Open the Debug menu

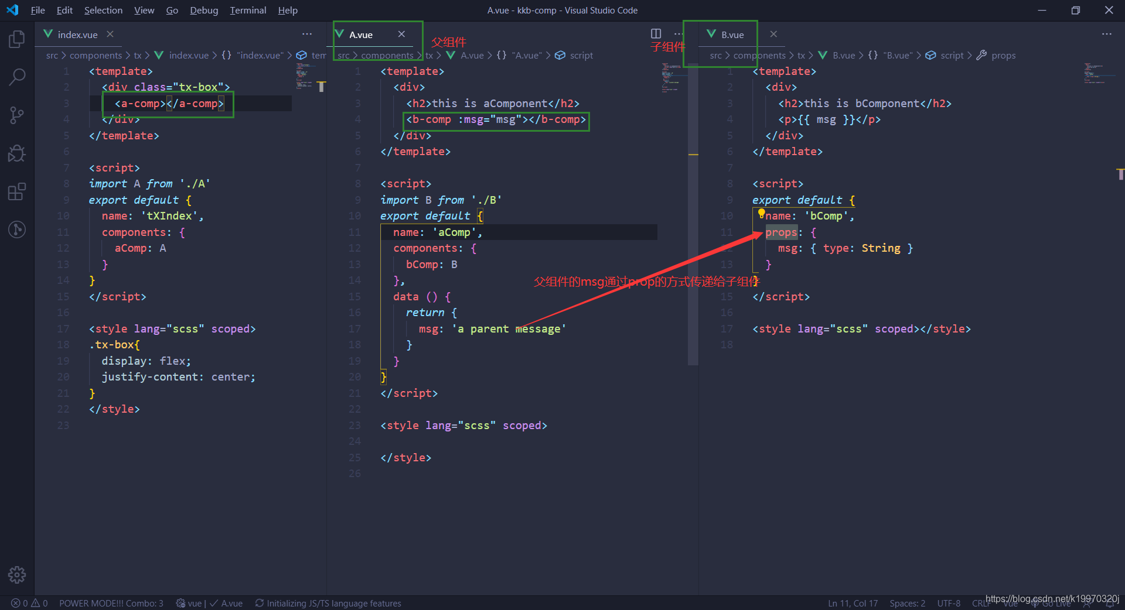tap(204, 10)
